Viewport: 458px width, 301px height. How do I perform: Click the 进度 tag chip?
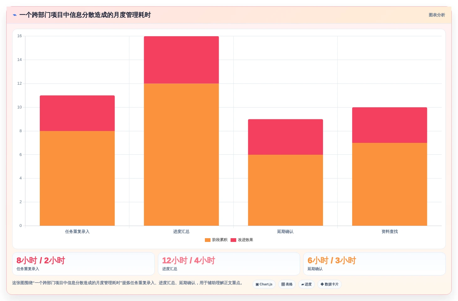(306, 284)
